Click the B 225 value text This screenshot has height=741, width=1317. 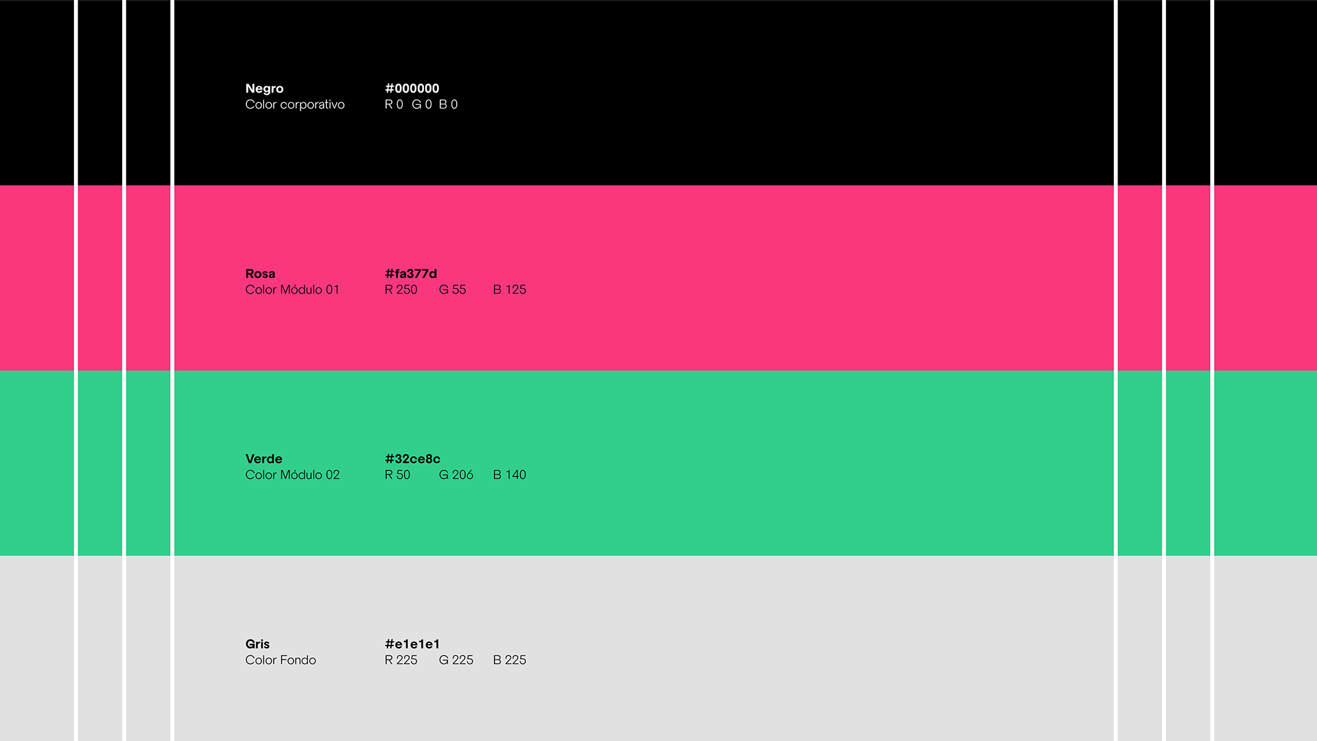coord(509,660)
